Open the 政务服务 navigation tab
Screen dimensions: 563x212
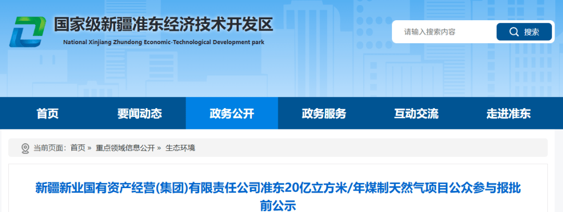click(x=324, y=113)
